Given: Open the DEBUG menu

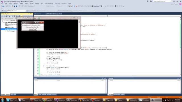Looking at the screenshot, I should 26,4.
